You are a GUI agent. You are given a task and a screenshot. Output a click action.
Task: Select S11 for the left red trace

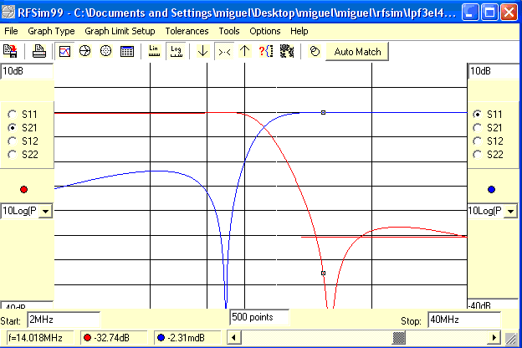click(13, 115)
